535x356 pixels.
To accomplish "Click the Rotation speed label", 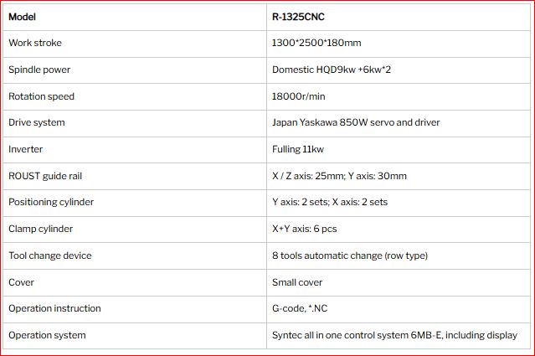I will pos(41,96).
